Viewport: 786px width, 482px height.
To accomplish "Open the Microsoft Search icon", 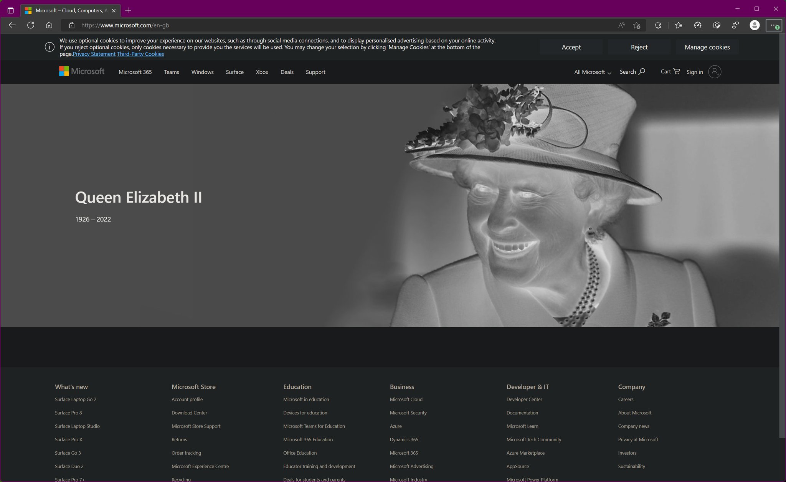I will [x=642, y=71].
